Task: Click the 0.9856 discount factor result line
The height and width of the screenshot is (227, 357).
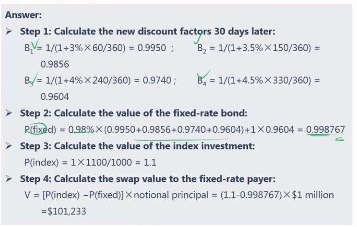Action: [x=55, y=64]
